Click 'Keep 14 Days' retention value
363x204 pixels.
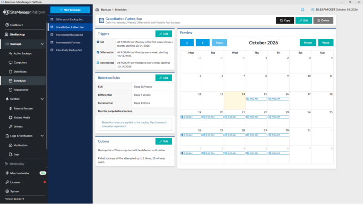[x=142, y=103]
